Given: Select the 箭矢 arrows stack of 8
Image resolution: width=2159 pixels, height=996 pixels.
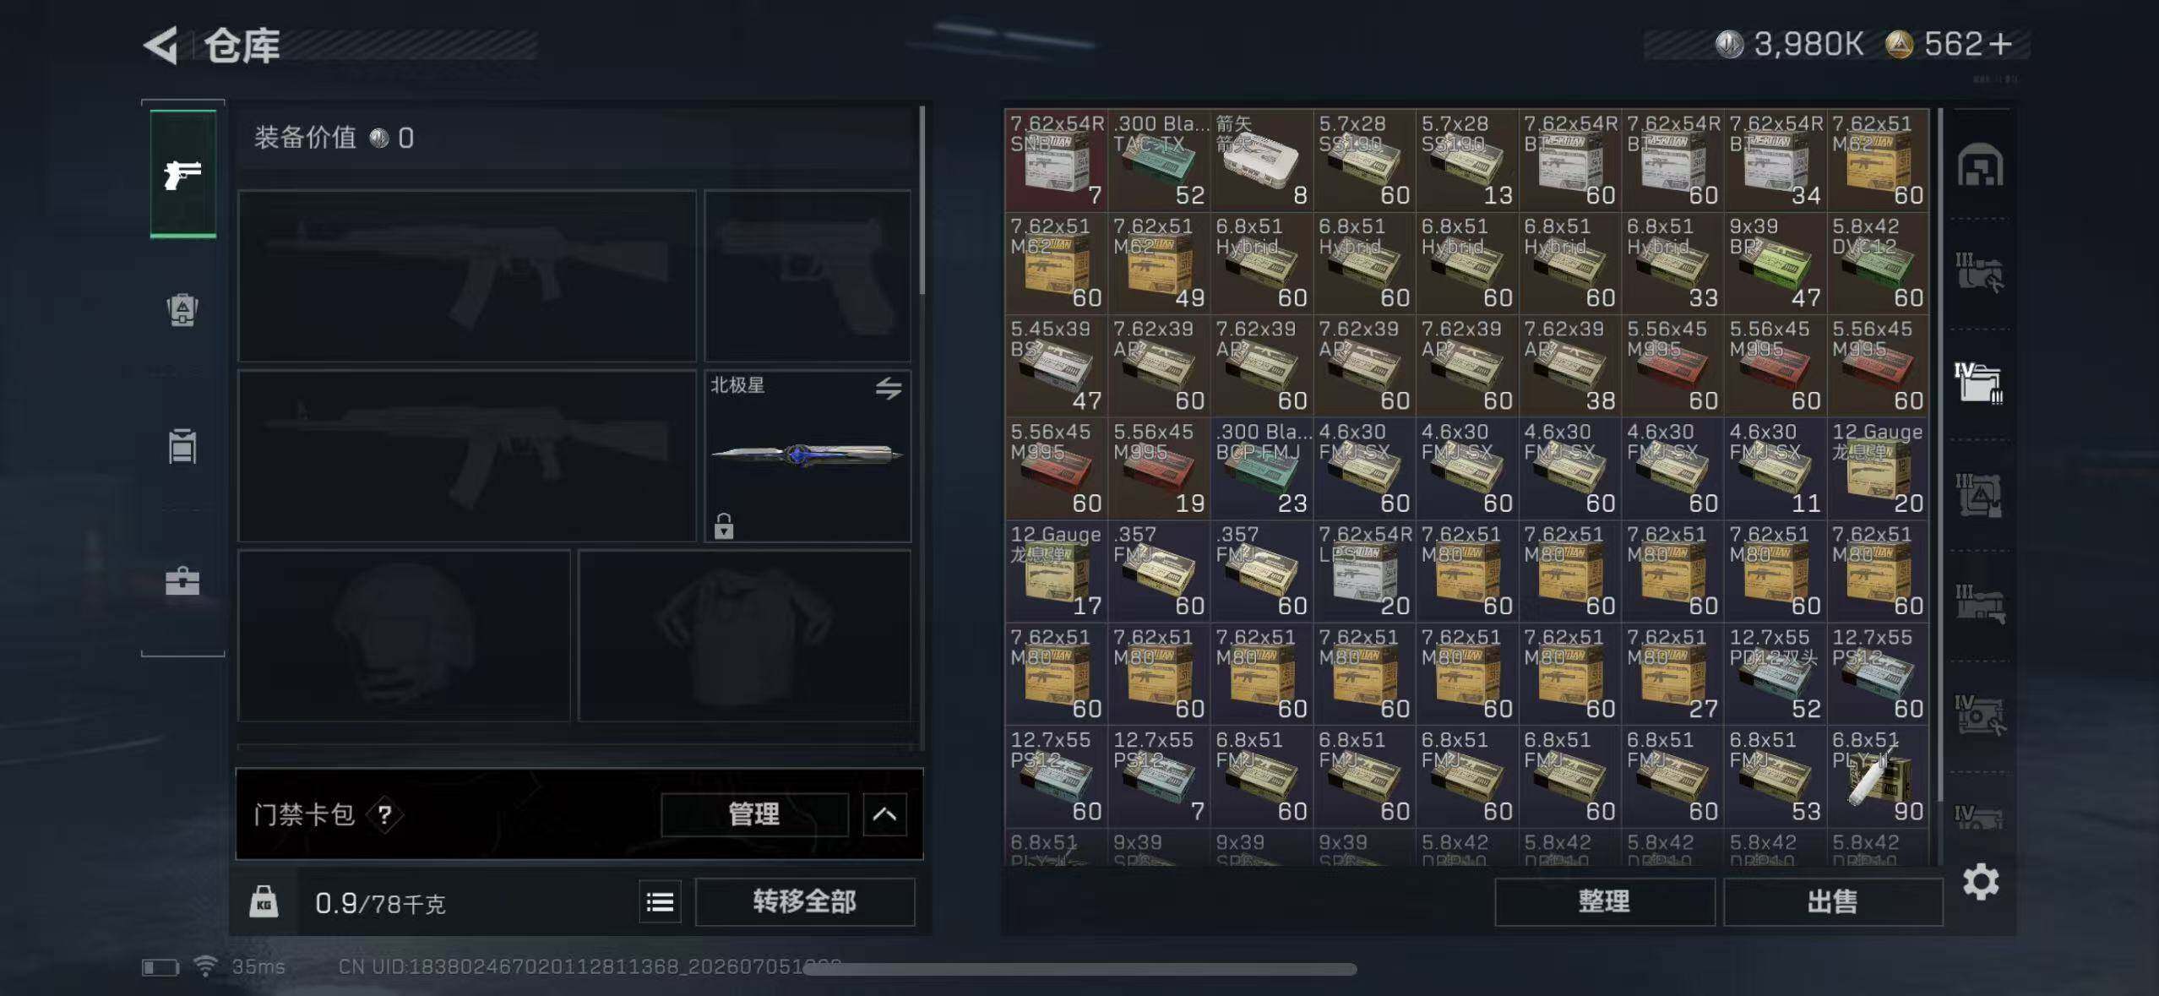Looking at the screenshot, I should [1262, 161].
